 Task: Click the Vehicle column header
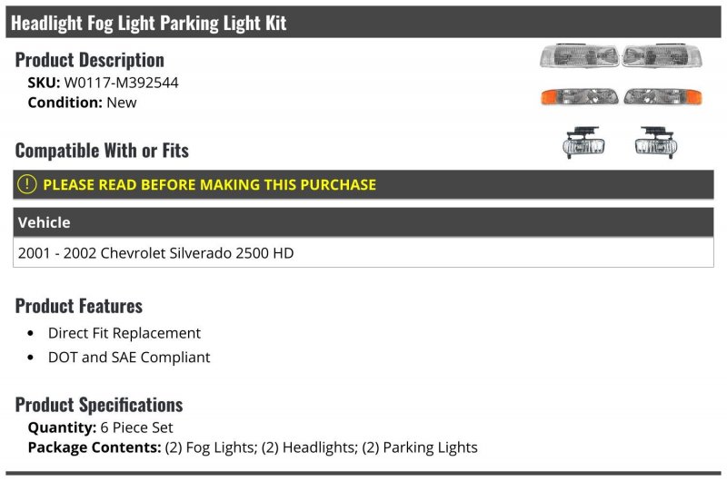pyautogui.click(x=44, y=222)
